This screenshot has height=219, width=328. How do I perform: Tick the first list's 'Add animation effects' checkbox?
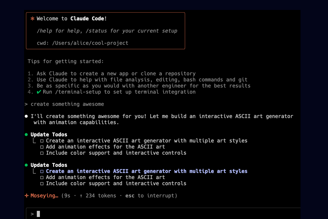coord(42,147)
